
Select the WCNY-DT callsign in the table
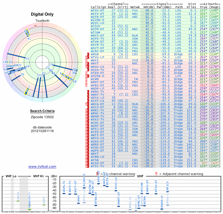point(97,51)
